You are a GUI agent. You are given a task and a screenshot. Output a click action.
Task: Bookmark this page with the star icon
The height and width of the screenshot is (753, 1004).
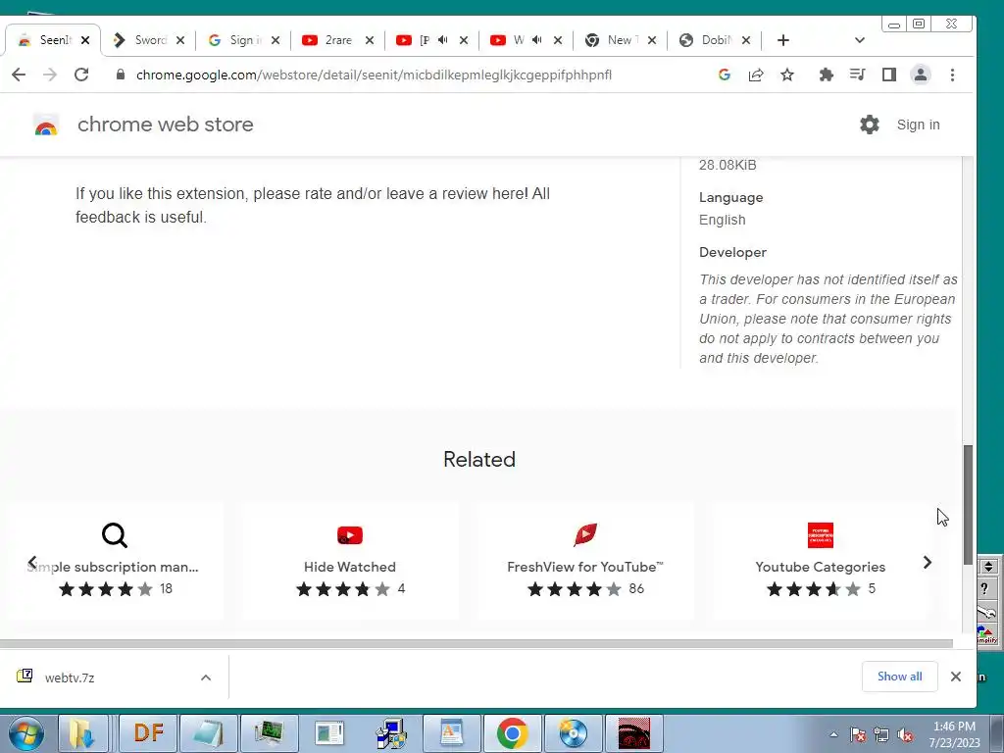pyautogui.click(x=787, y=75)
